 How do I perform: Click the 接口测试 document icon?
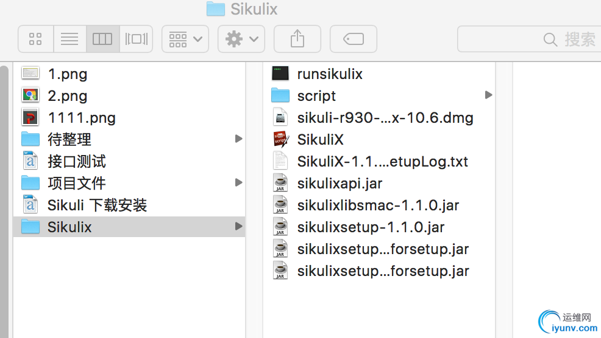click(30, 161)
